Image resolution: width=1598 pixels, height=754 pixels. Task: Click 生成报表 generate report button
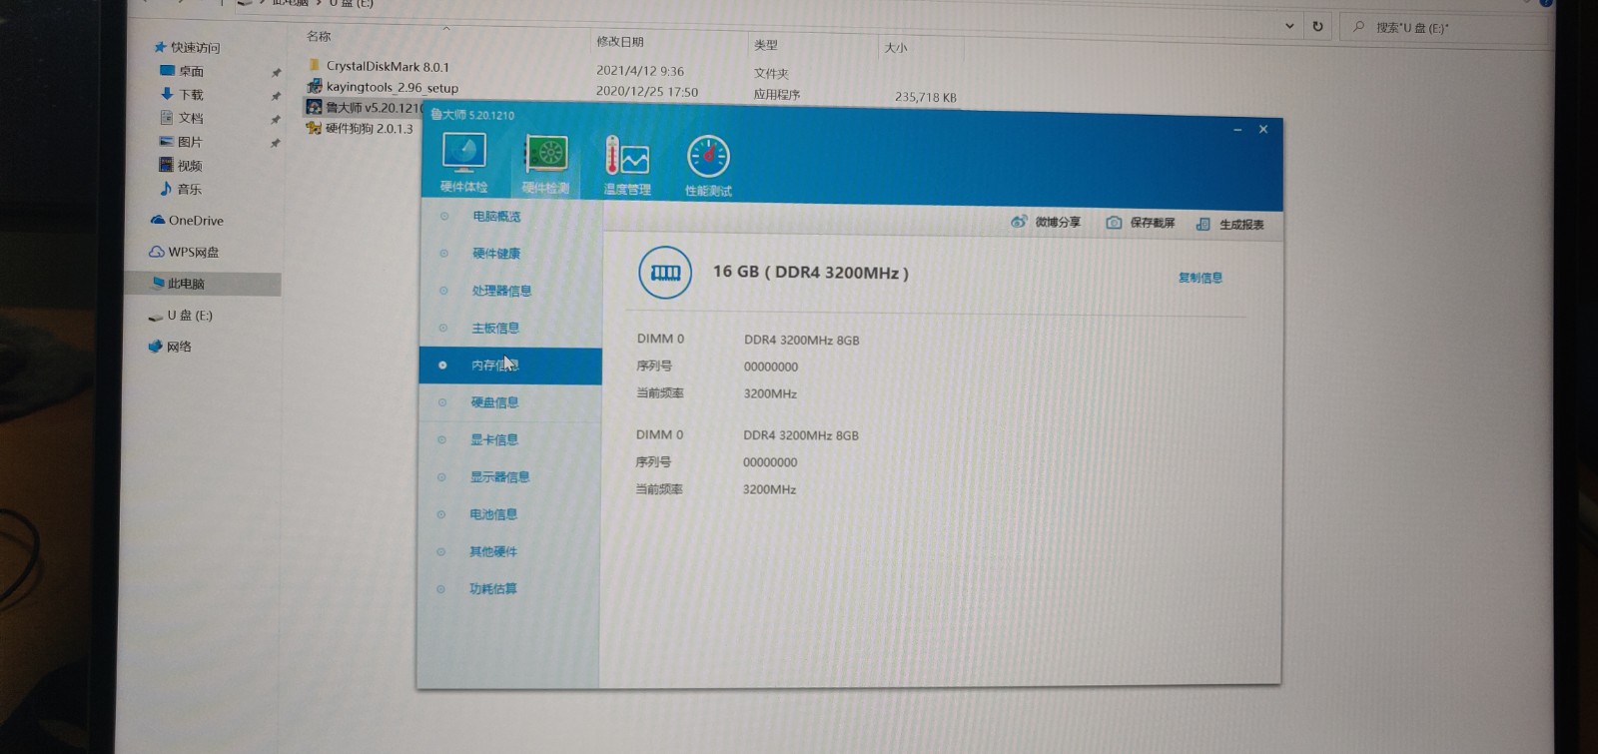tap(1230, 225)
